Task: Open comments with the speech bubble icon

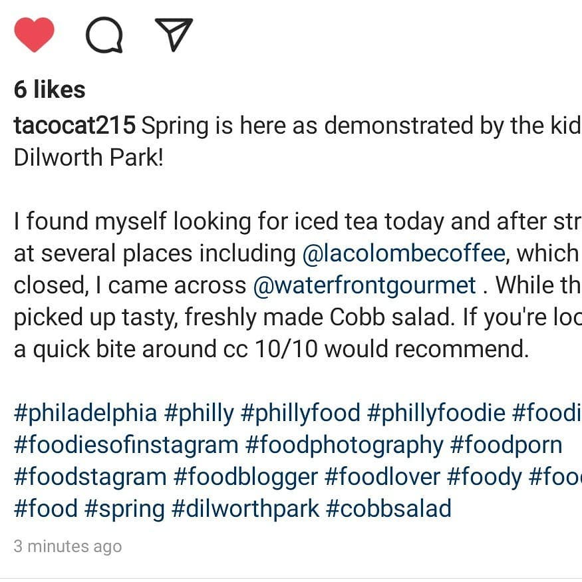Action: click(104, 35)
